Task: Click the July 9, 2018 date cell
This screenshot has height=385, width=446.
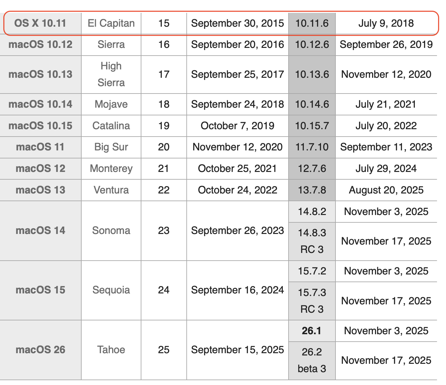Action: pyautogui.click(x=386, y=23)
